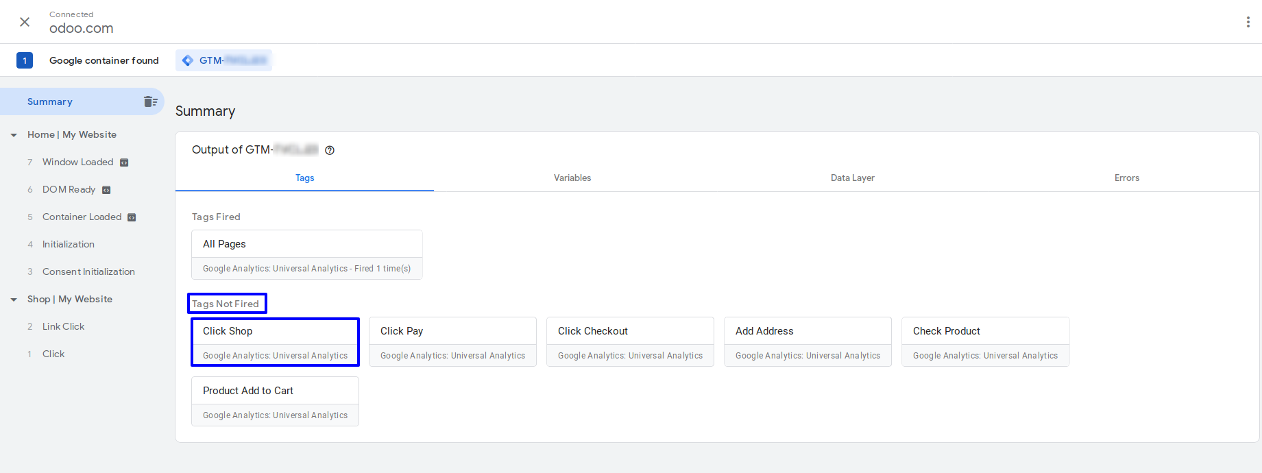Screen dimensions: 1262x473
Task: Click the code icon next to Window Loaded
Action: 124,162
